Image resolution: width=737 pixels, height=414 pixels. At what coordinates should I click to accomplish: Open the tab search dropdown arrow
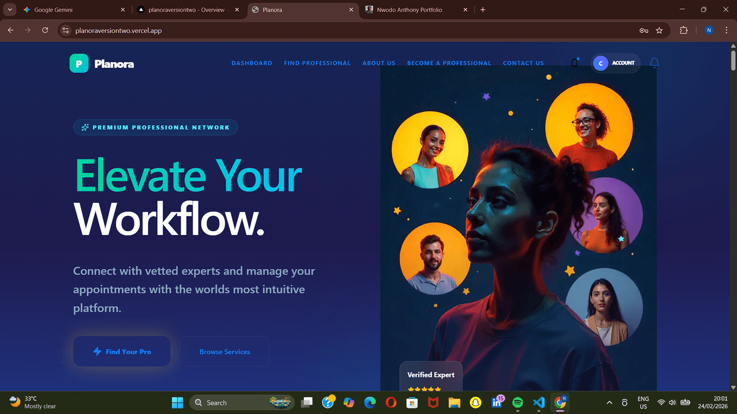[x=10, y=10]
